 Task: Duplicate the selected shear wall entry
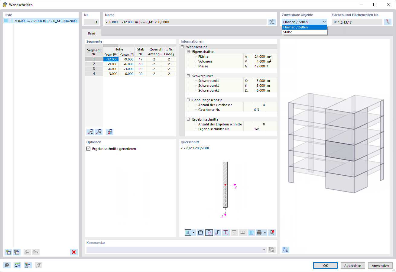[17, 252]
